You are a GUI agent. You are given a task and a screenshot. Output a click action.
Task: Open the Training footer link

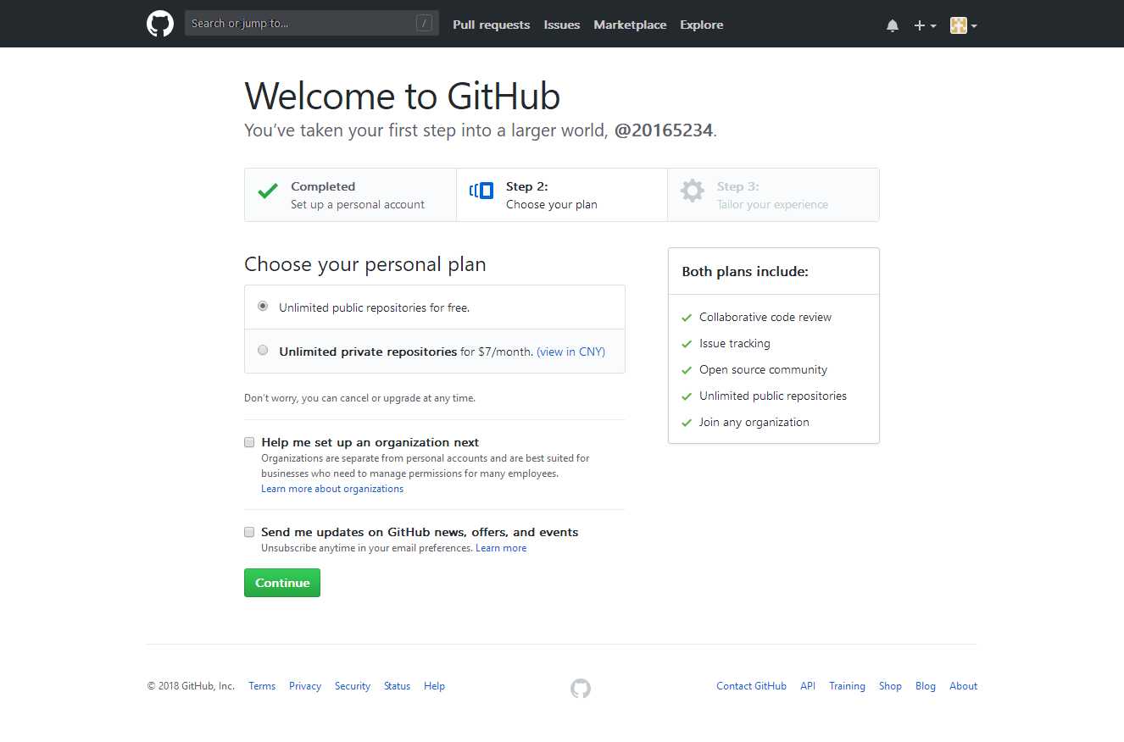[x=847, y=686]
